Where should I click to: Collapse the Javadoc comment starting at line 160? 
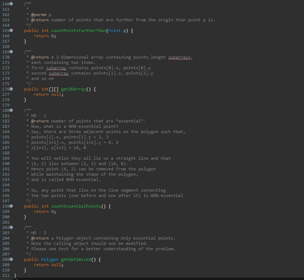click(x=11, y=4)
